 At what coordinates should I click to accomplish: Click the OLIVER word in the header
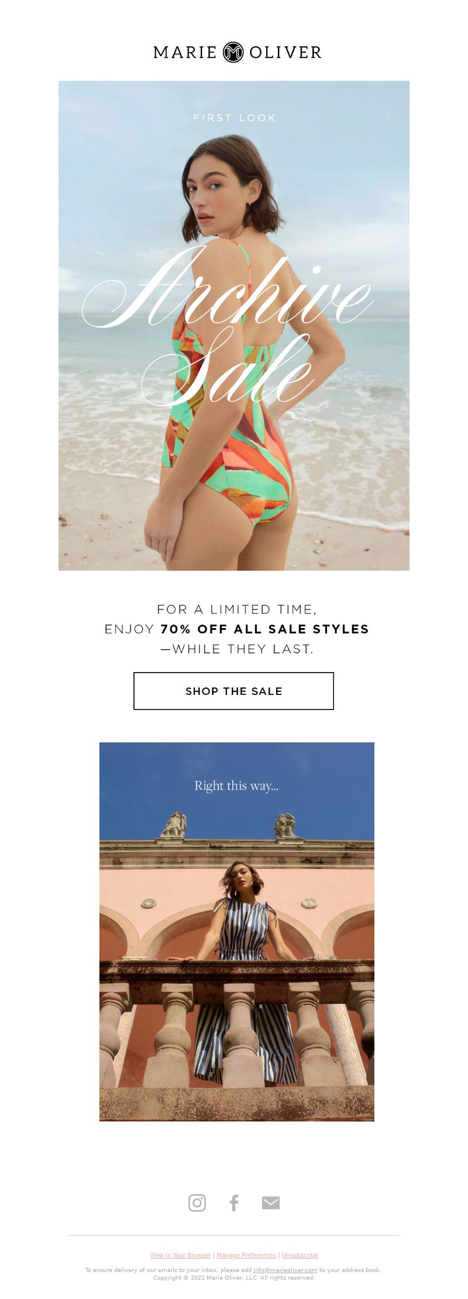point(285,52)
